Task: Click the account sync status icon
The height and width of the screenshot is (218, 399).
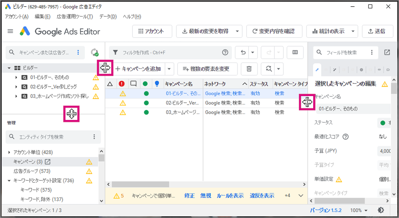Action: point(95,52)
